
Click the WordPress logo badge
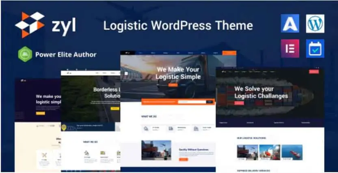(315, 23)
